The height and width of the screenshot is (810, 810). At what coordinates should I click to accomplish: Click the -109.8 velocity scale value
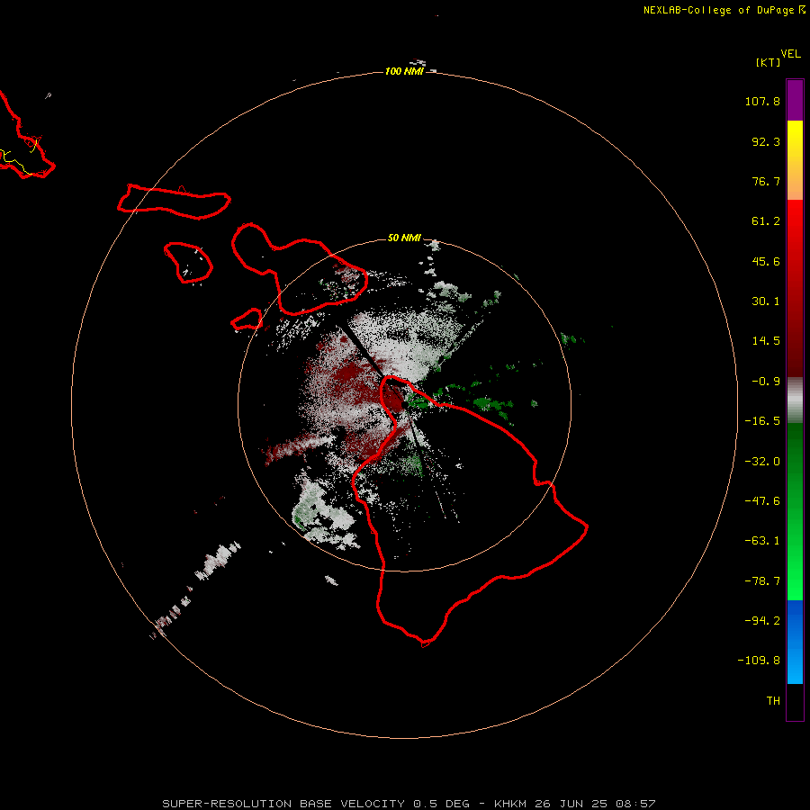(x=759, y=661)
